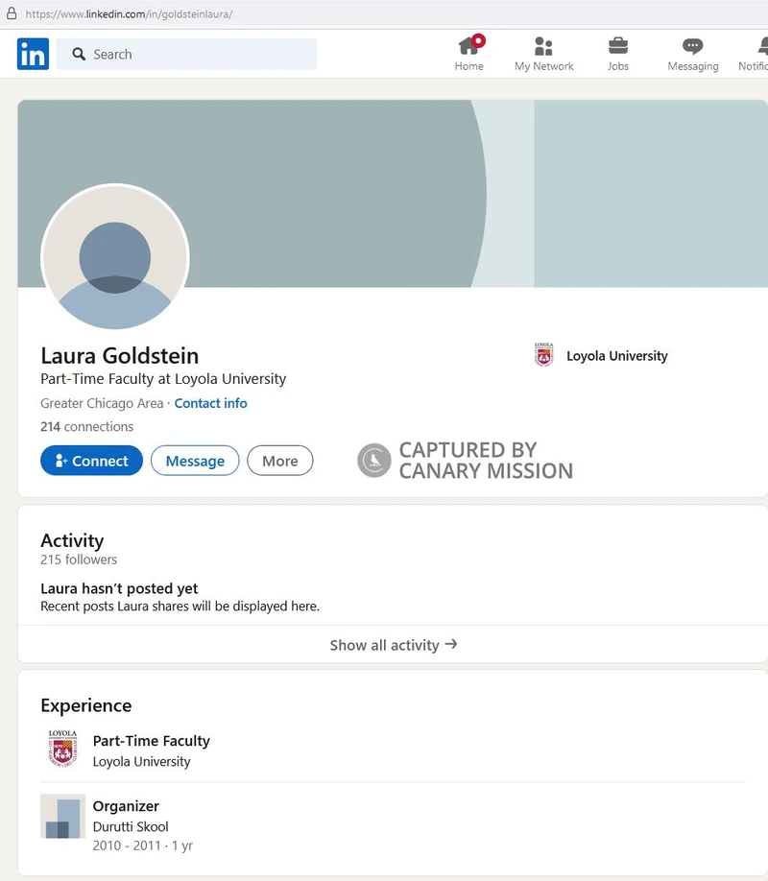
Task: Send a Message to Laura
Action: coord(195,461)
